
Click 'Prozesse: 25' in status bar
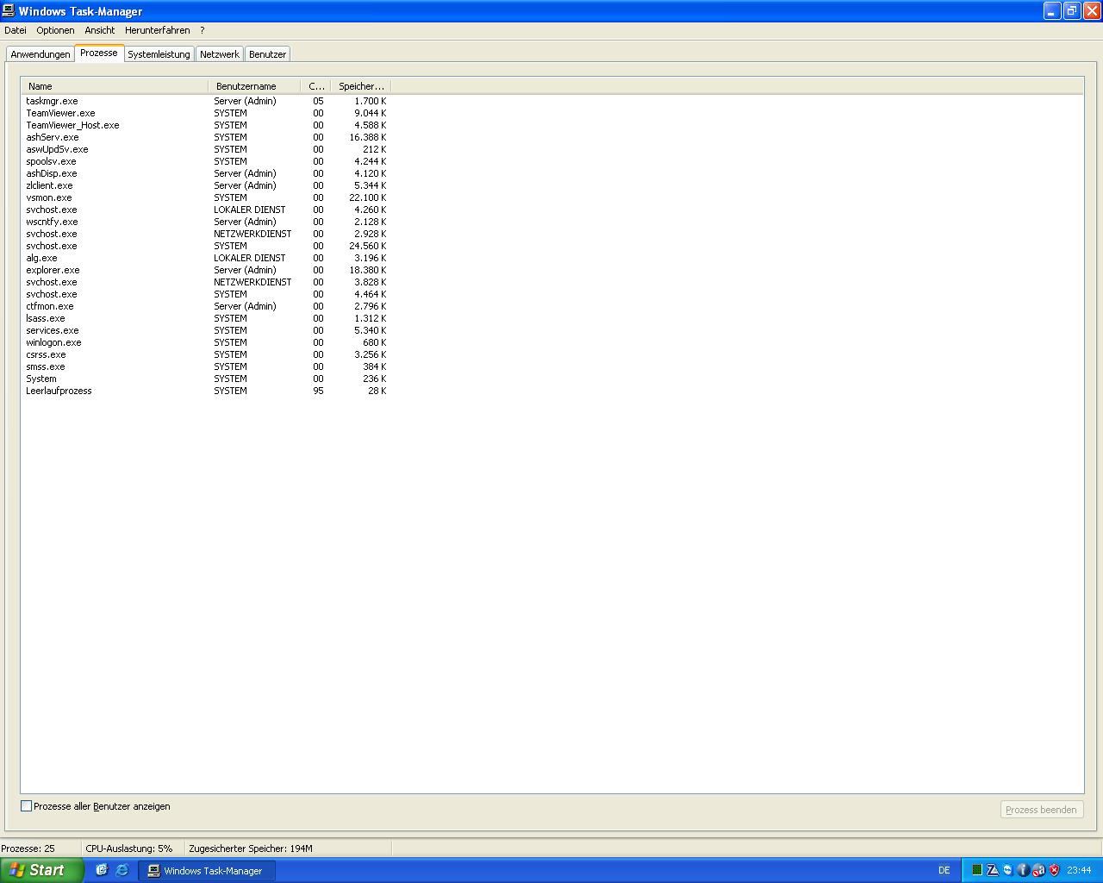click(28, 849)
